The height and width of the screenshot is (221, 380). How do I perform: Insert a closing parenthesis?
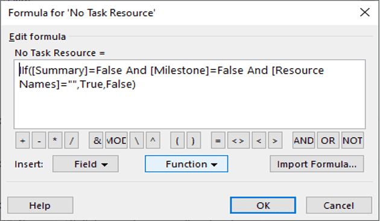pos(194,140)
